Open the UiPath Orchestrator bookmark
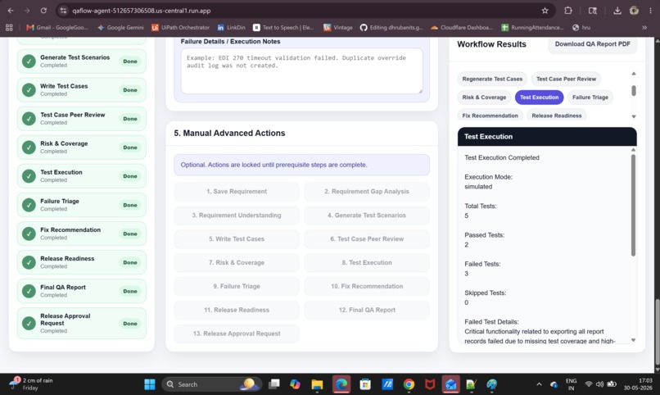The width and height of the screenshot is (660, 395). [181, 27]
